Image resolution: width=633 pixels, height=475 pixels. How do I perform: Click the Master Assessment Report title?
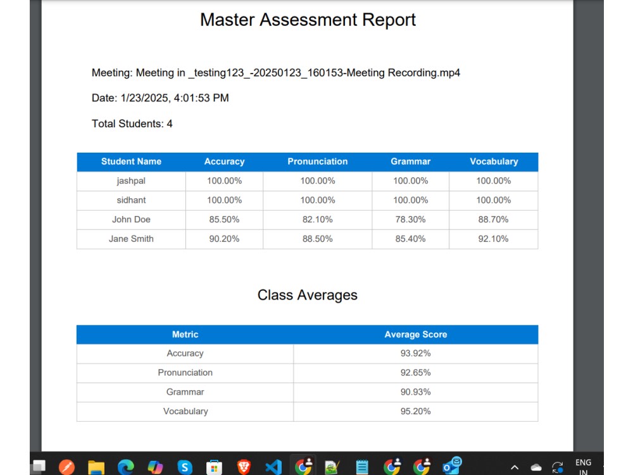pyautogui.click(x=308, y=20)
